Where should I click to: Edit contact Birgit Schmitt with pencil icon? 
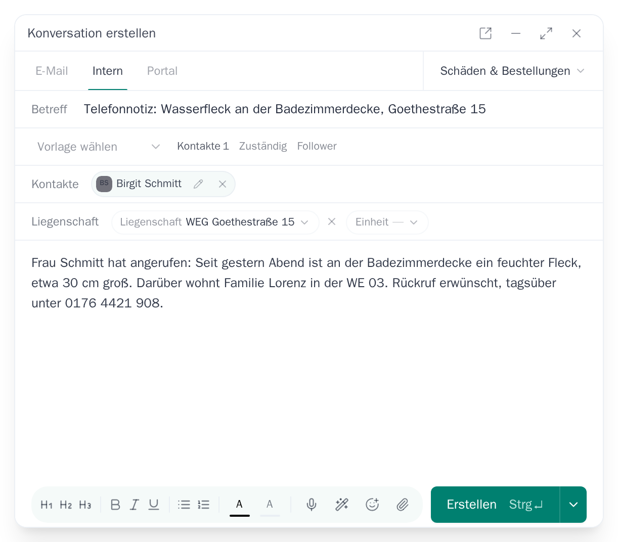tap(198, 184)
